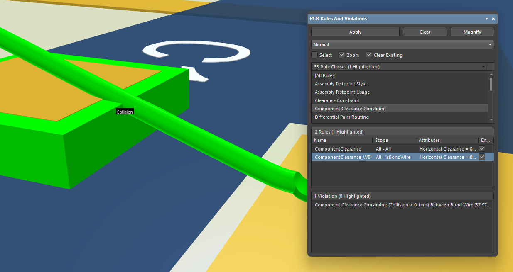The image size is (513, 272).
Task: Click the Apply button
Action: (x=355, y=32)
